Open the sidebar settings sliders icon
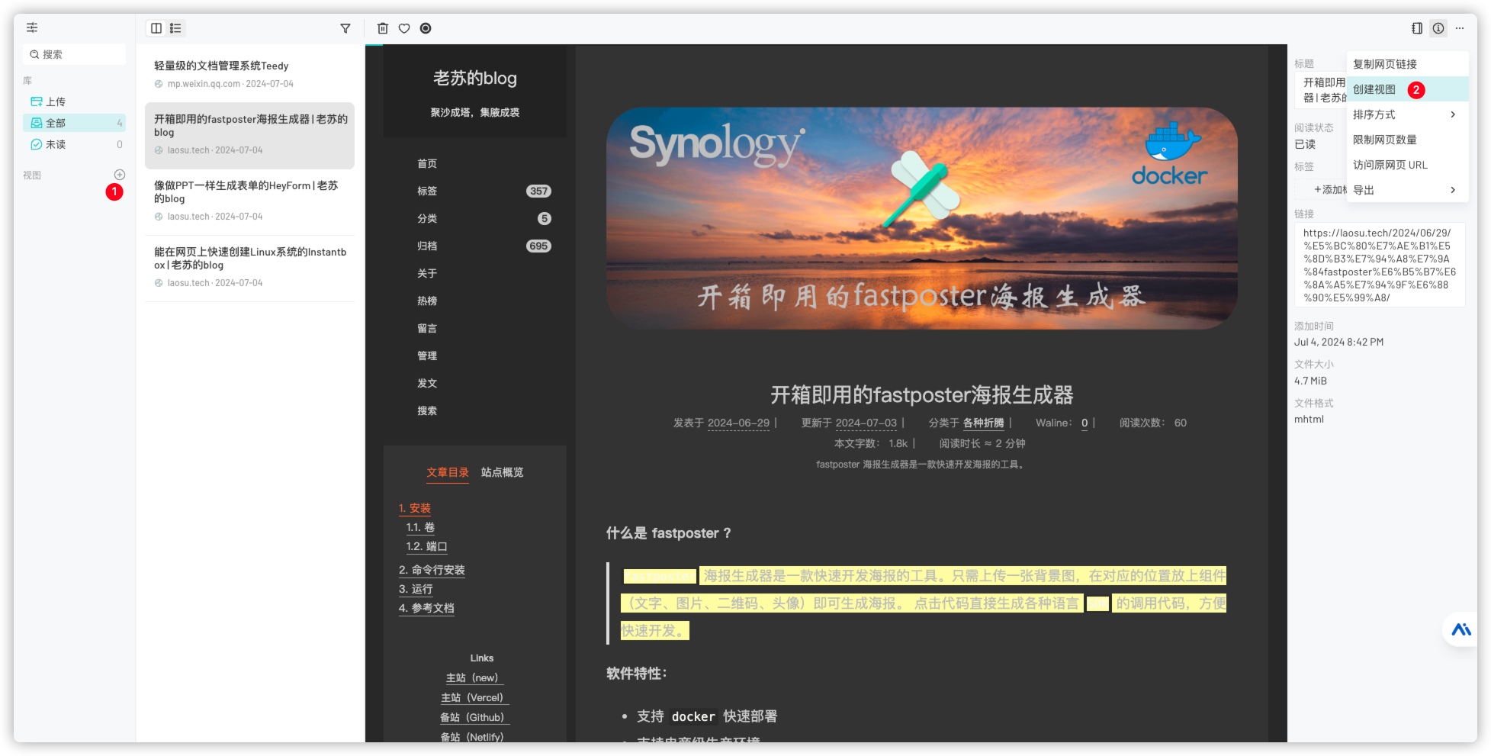The image size is (1491, 756). [x=32, y=27]
